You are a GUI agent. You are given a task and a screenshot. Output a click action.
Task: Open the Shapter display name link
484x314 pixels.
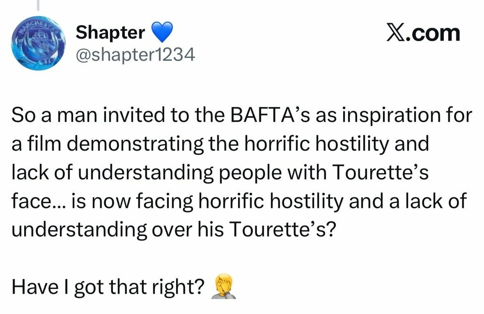point(111,33)
